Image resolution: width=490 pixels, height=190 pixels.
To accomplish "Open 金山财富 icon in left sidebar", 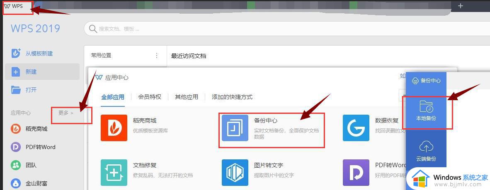I will [x=16, y=183].
